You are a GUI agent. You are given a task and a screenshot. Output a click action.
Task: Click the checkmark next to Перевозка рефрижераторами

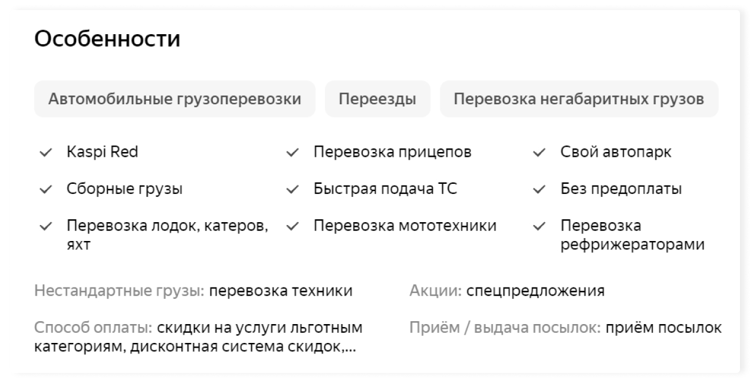539,226
